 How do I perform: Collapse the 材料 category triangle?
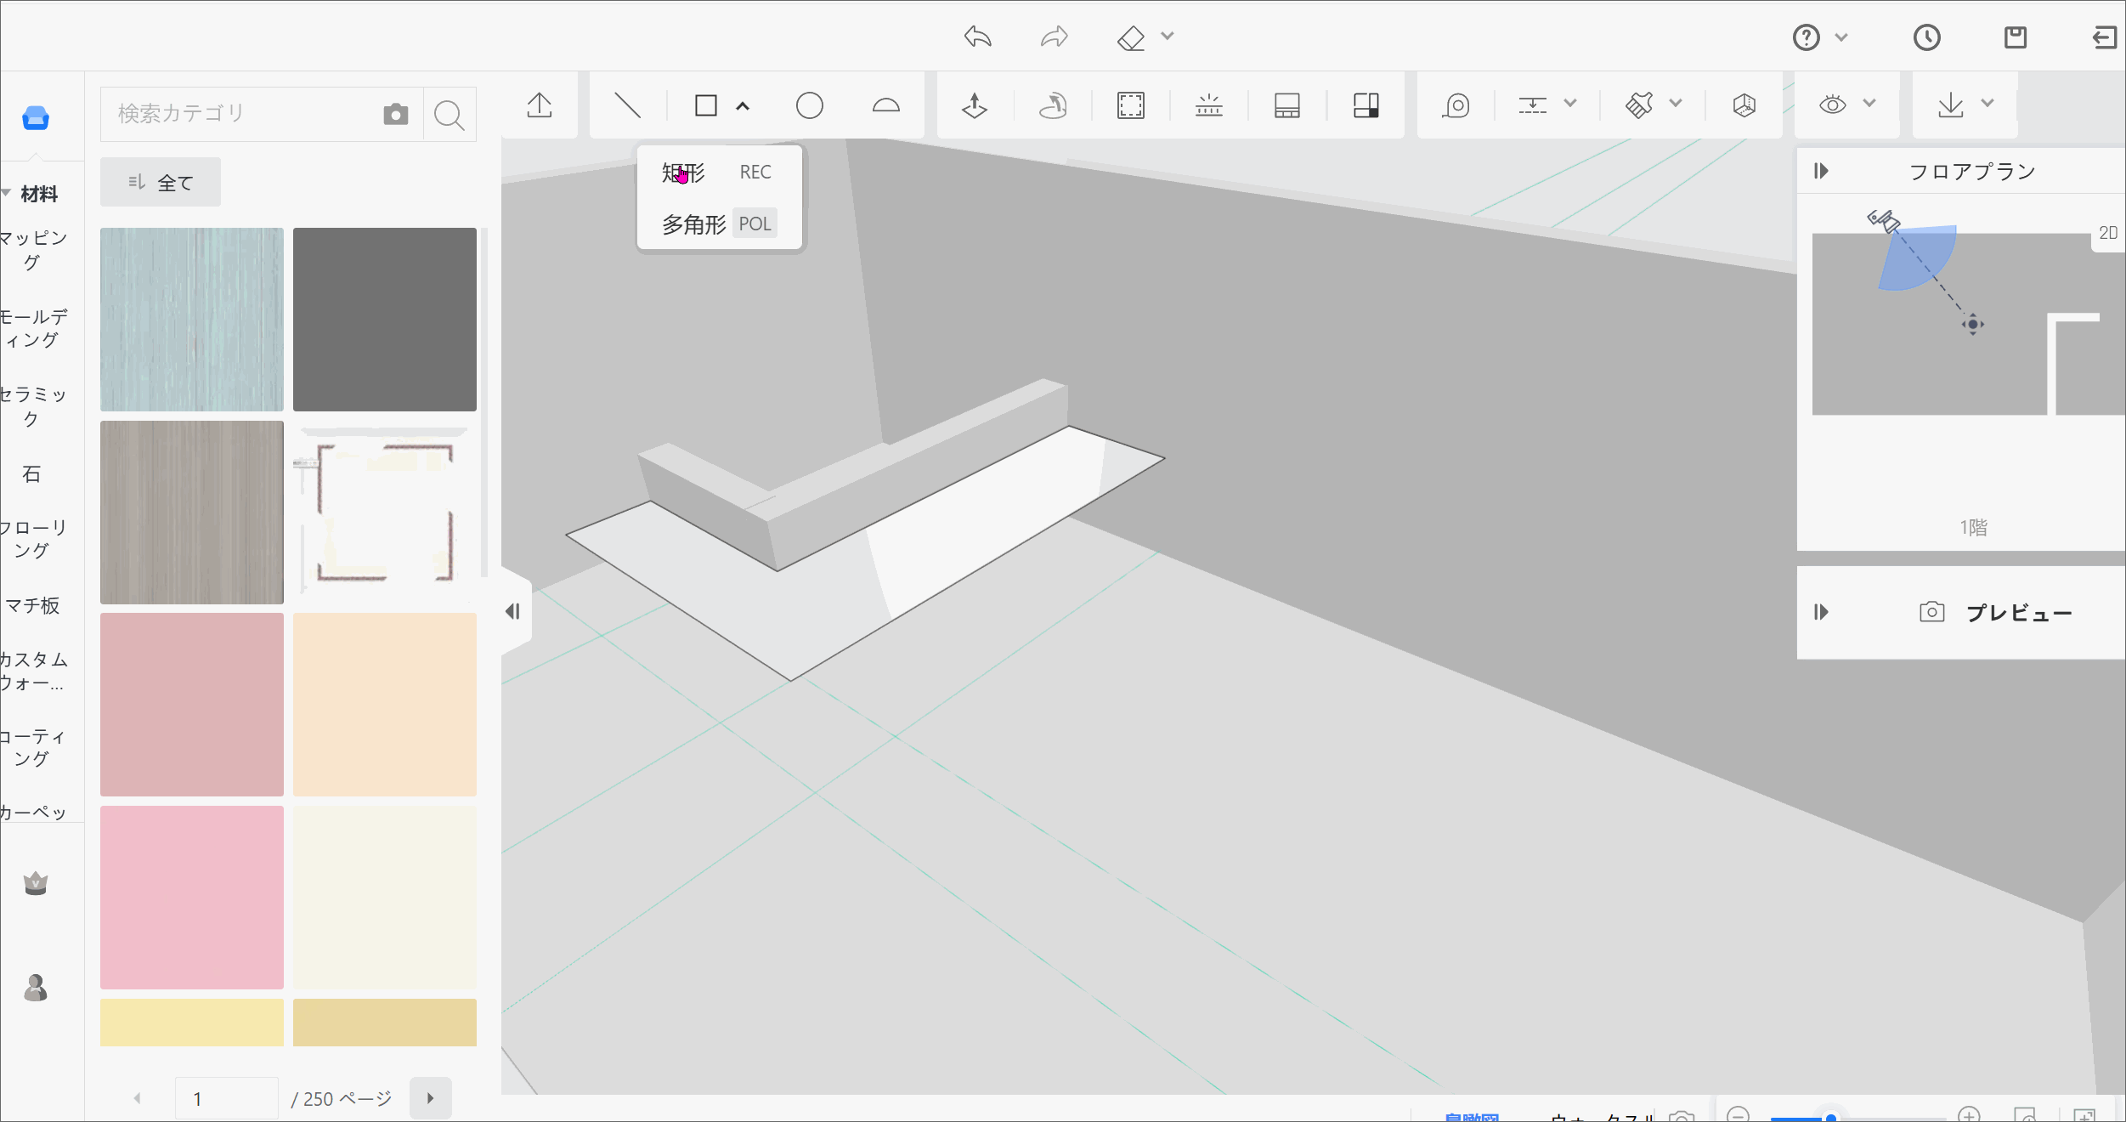[7, 193]
